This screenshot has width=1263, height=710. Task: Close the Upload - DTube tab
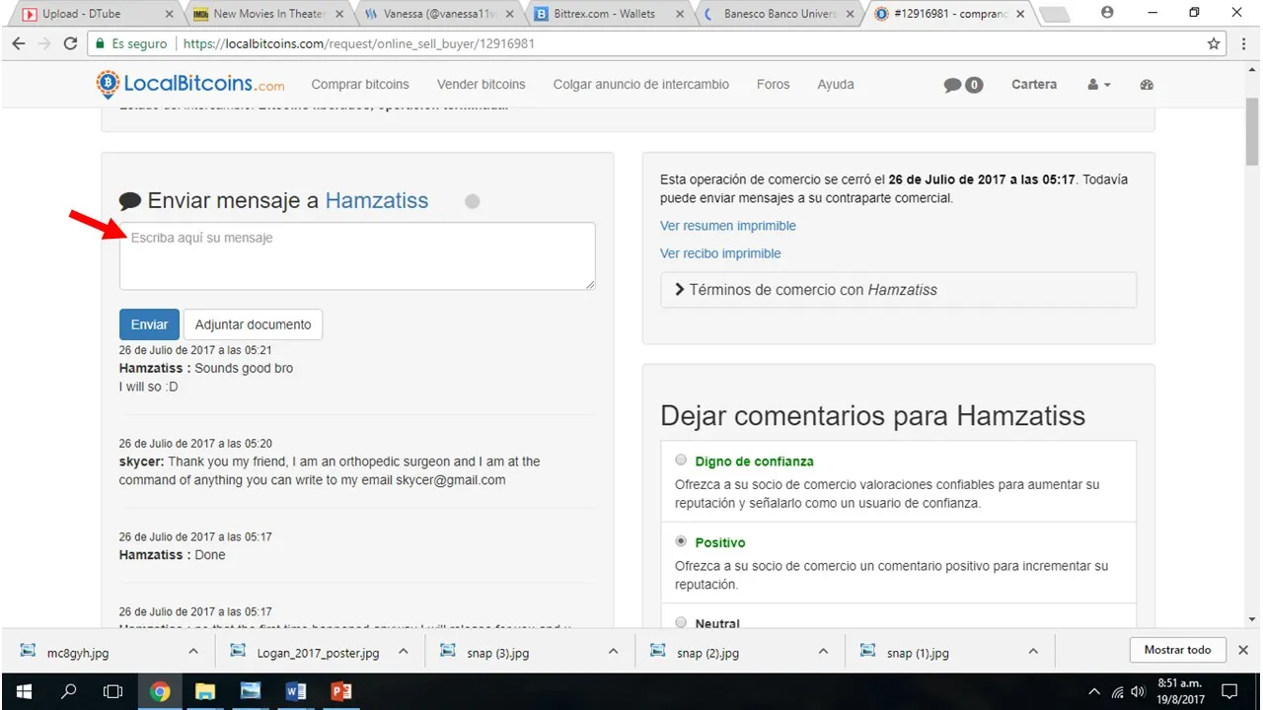pyautogui.click(x=170, y=15)
